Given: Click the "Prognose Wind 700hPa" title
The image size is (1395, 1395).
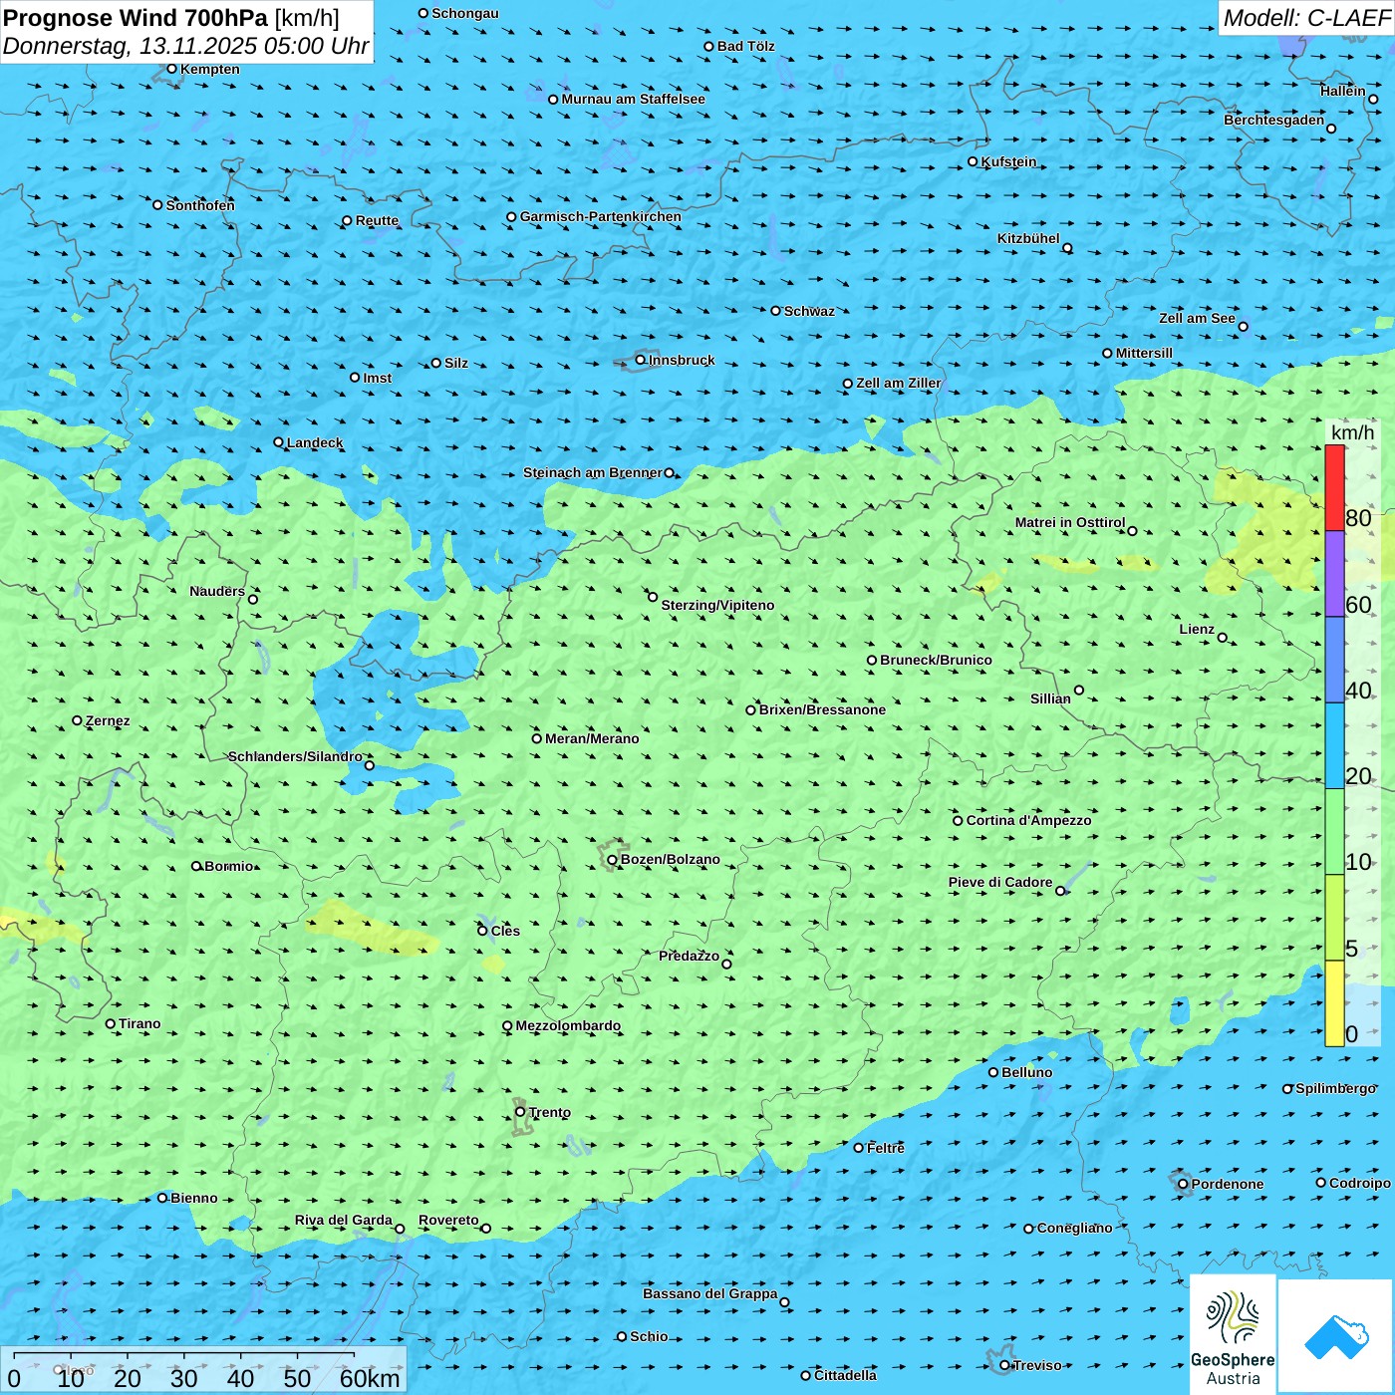Looking at the screenshot, I should 136,18.
